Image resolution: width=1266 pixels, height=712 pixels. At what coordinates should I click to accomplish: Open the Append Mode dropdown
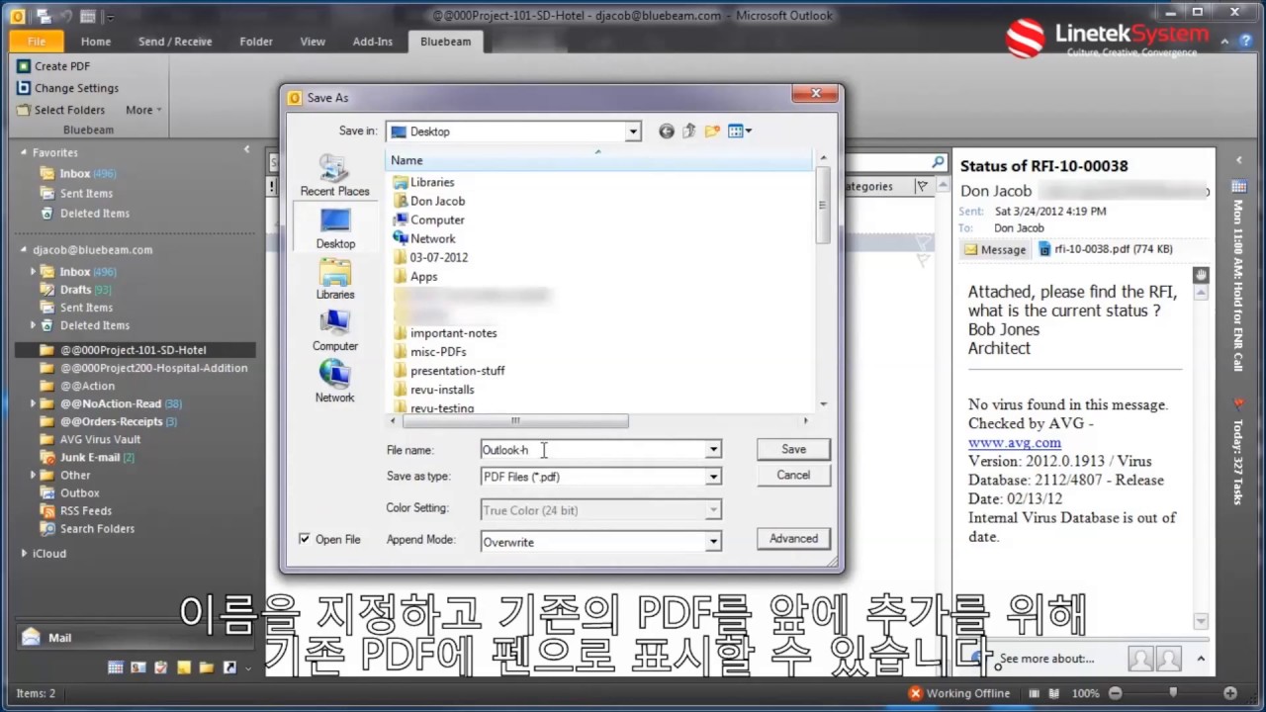pos(712,542)
